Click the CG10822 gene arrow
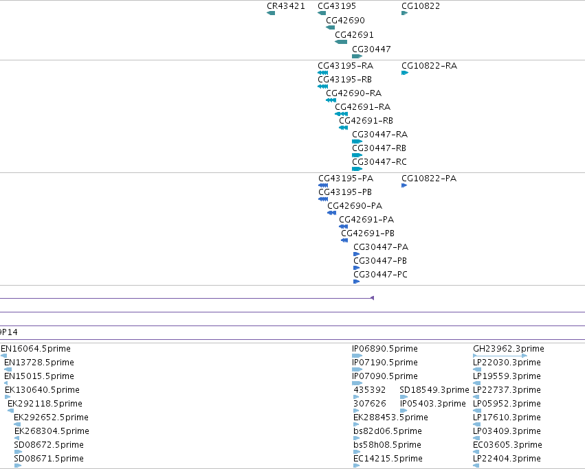This screenshot has width=585, height=469. point(404,13)
